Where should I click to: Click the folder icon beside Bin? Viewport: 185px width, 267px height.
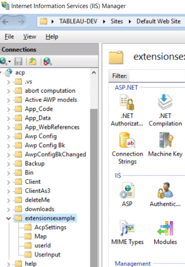point(18,173)
